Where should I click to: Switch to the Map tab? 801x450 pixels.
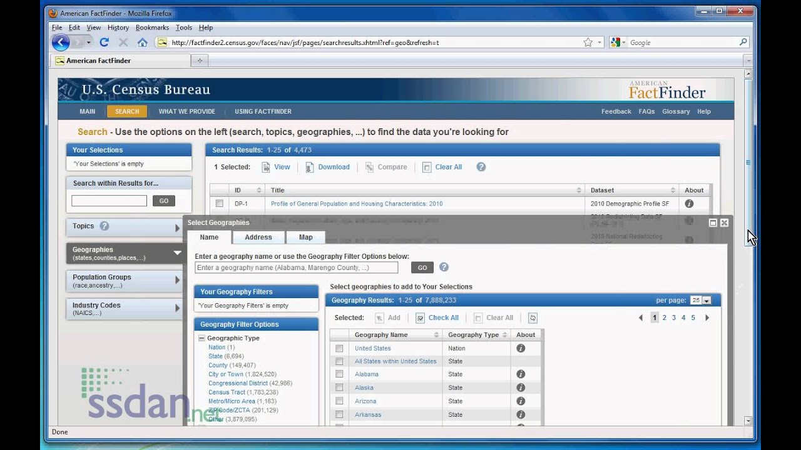click(306, 237)
